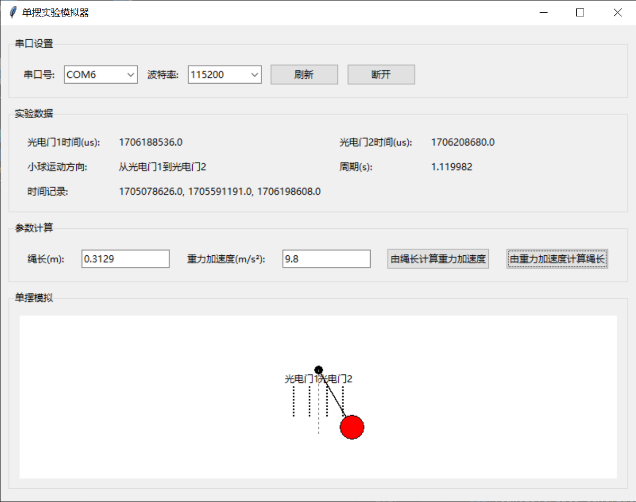The image size is (636, 502).
Task: Click the 光电门2时间 value 1706208680.0
Action: [x=462, y=142]
